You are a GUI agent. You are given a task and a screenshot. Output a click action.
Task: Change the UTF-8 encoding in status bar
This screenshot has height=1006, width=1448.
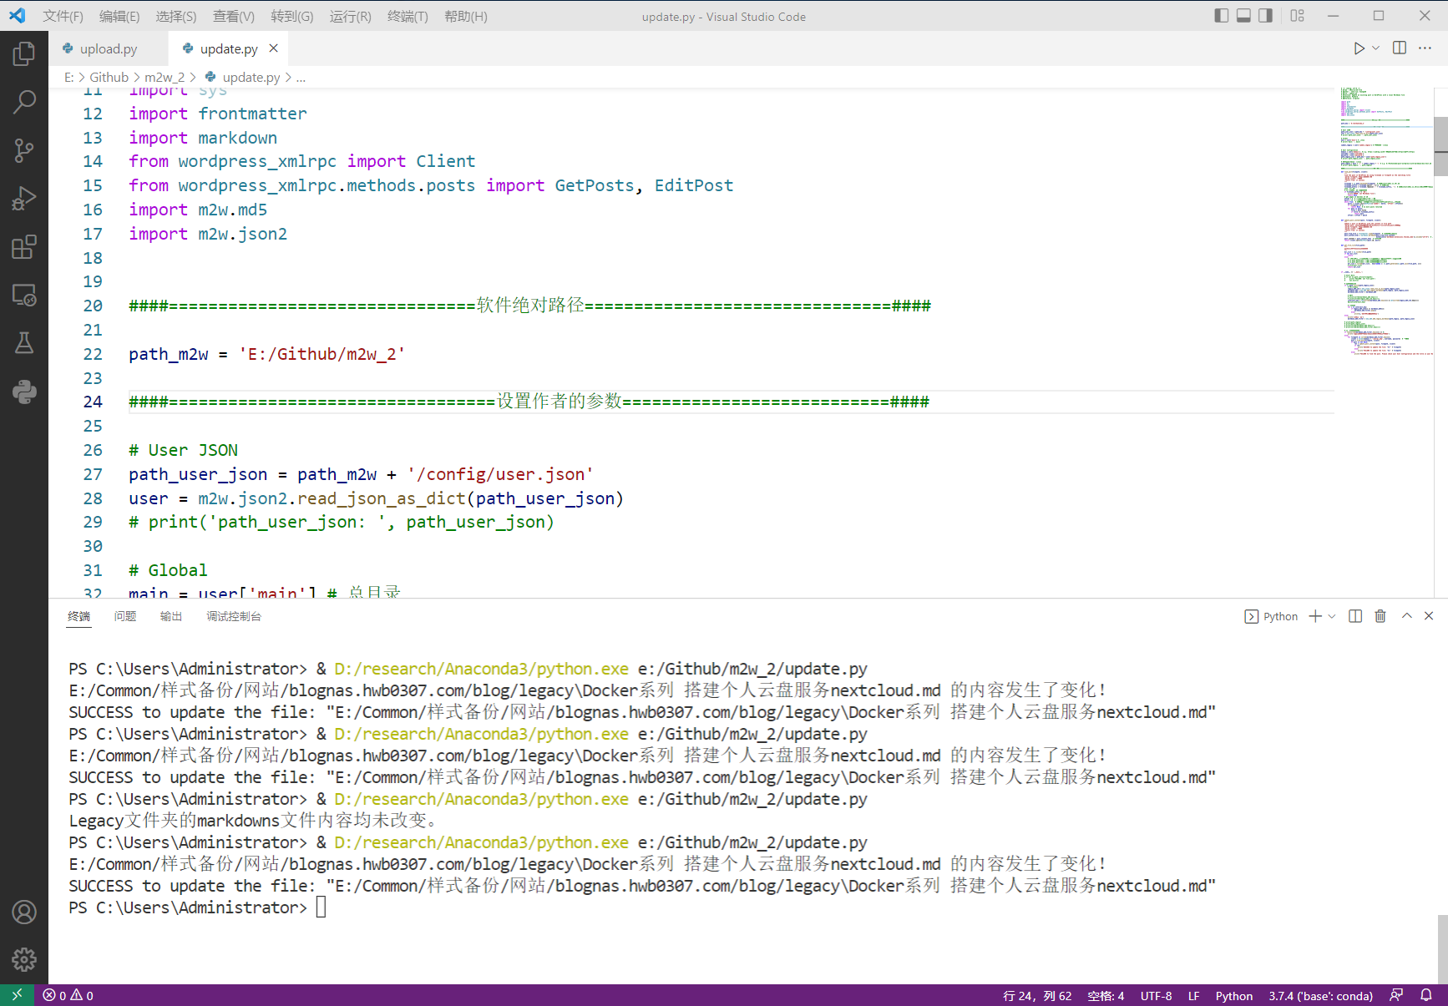[x=1156, y=995]
